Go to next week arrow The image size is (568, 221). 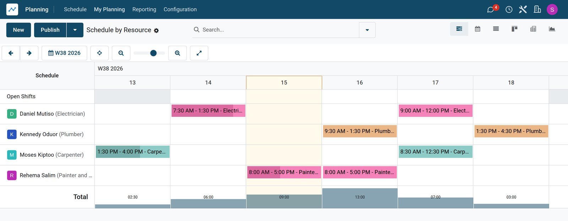click(29, 53)
